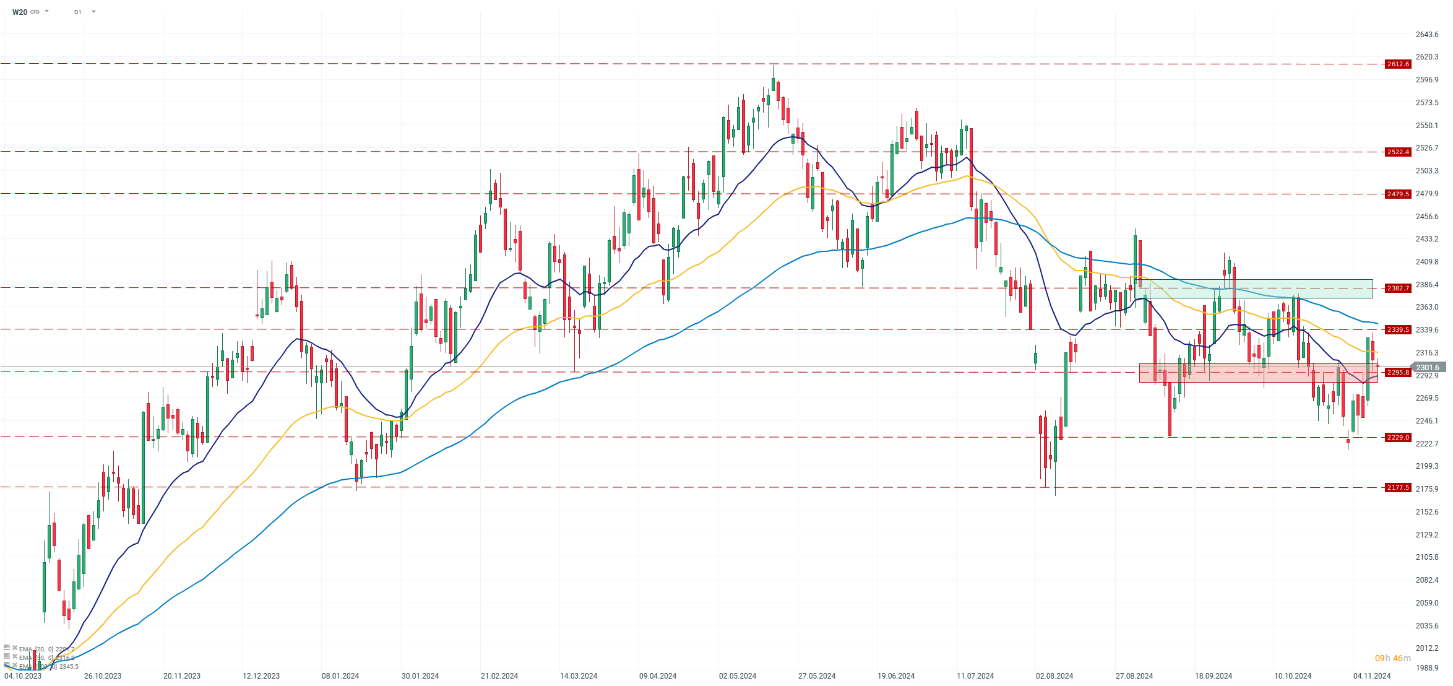The height and width of the screenshot is (686, 1453).
Task: Click the 2229.0 support level tag
Action: point(1398,437)
